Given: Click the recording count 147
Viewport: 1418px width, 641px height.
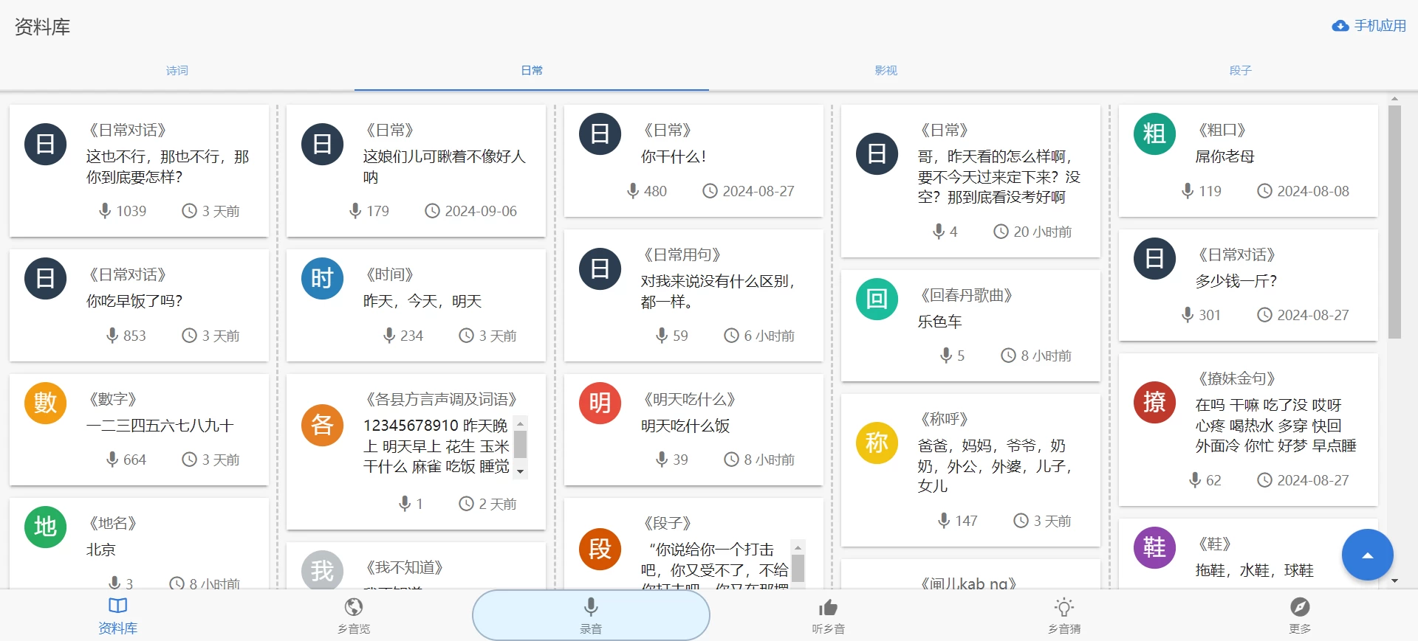Looking at the screenshot, I should (966, 521).
